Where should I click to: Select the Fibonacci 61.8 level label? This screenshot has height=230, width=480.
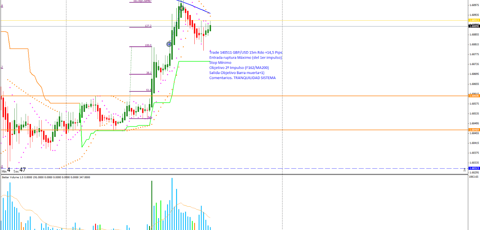click(148, 90)
